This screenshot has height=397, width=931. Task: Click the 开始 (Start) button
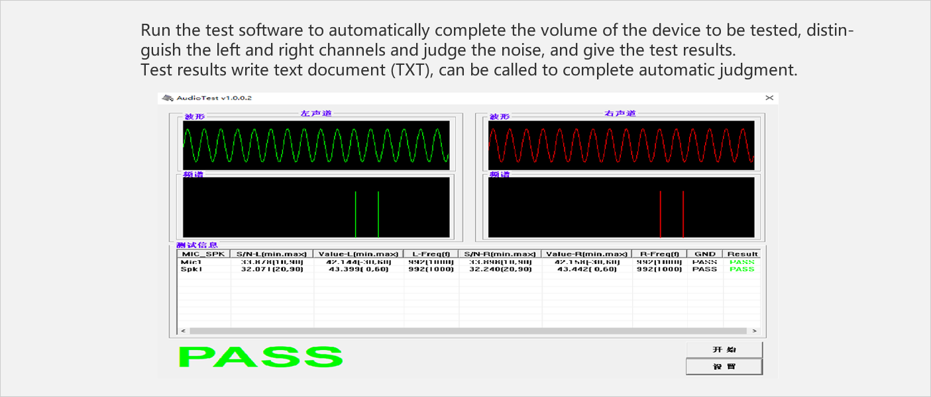724,349
